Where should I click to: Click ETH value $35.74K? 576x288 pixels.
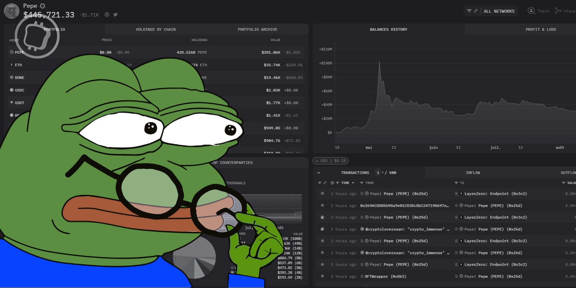pyautogui.click(x=272, y=65)
